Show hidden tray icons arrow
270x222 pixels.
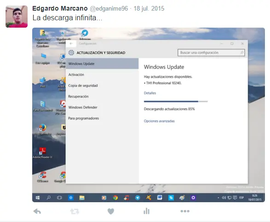(x=218, y=198)
